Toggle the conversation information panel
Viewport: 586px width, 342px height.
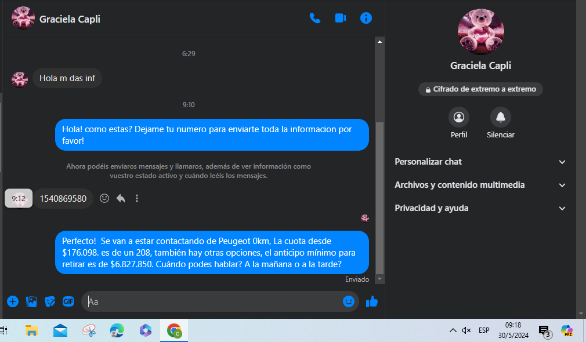366,18
